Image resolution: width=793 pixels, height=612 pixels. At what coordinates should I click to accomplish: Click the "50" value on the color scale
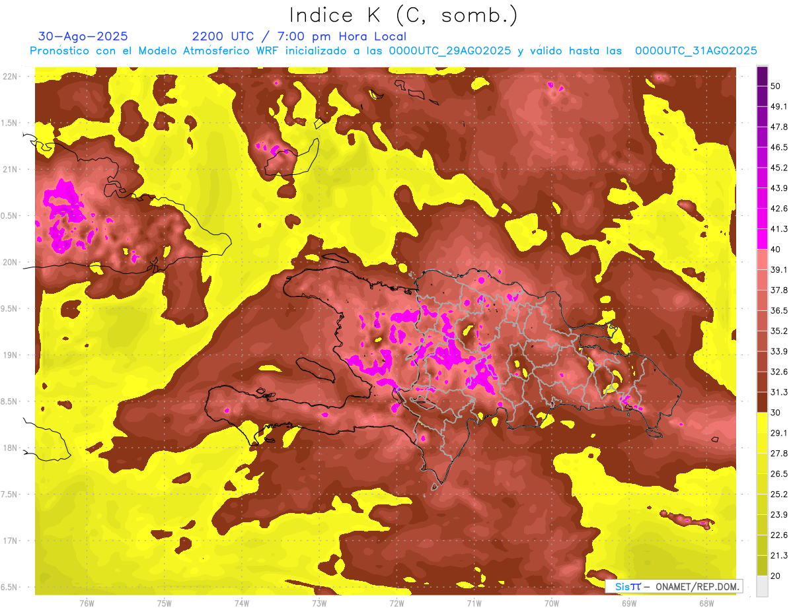[x=776, y=85]
